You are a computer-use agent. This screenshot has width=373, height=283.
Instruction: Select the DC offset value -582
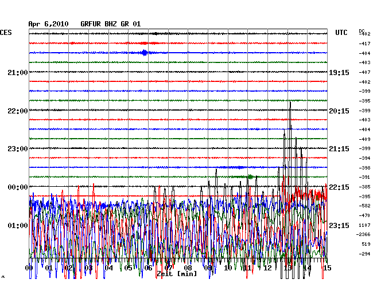click(364, 206)
